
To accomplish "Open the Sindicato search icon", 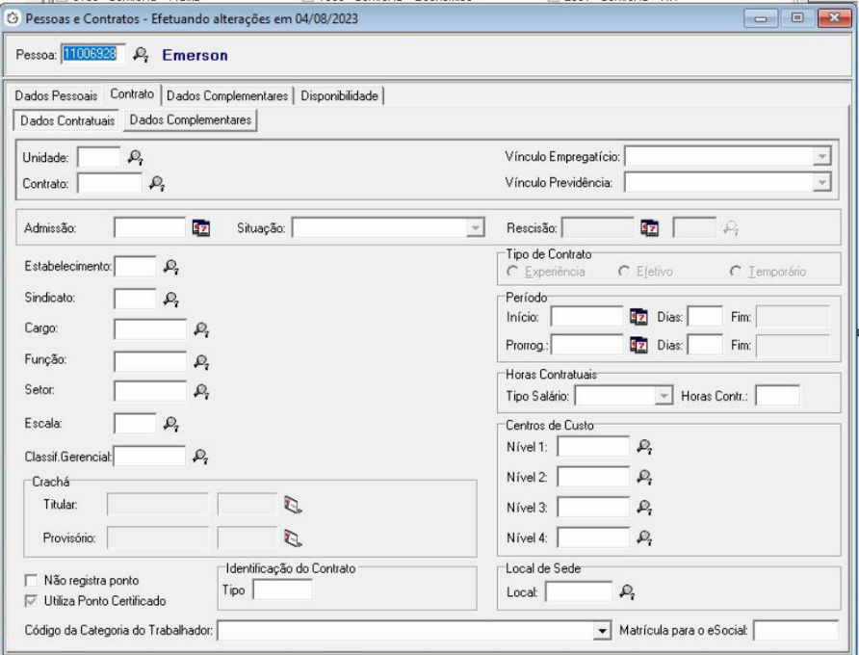I will pyautogui.click(x=170, y=299).
